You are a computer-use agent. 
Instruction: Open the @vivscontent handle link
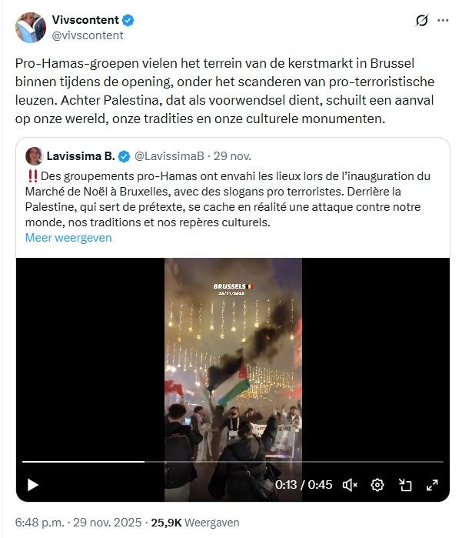[x=88, y=35]
